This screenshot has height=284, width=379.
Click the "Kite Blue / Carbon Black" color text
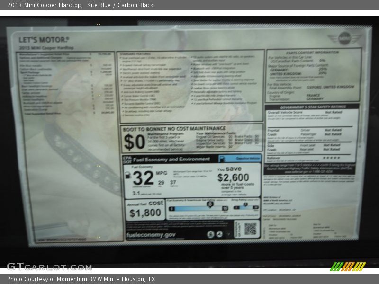click(120, 5)
